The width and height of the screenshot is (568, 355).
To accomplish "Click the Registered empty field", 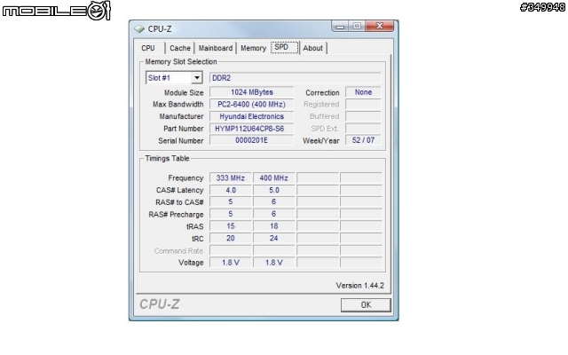I will point(363,105).
